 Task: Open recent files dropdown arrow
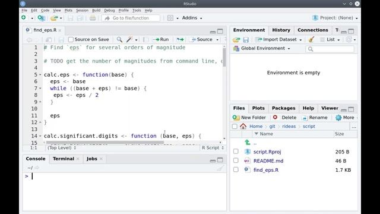pos(61,18)
